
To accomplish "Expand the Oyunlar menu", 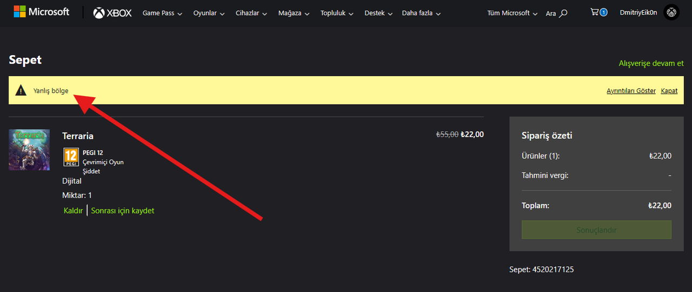I will point(209,13).
